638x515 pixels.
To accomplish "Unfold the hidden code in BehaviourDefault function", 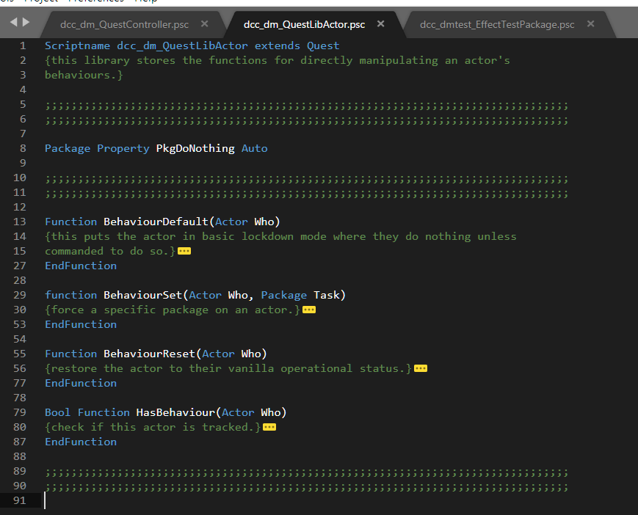I will [184, 250].
